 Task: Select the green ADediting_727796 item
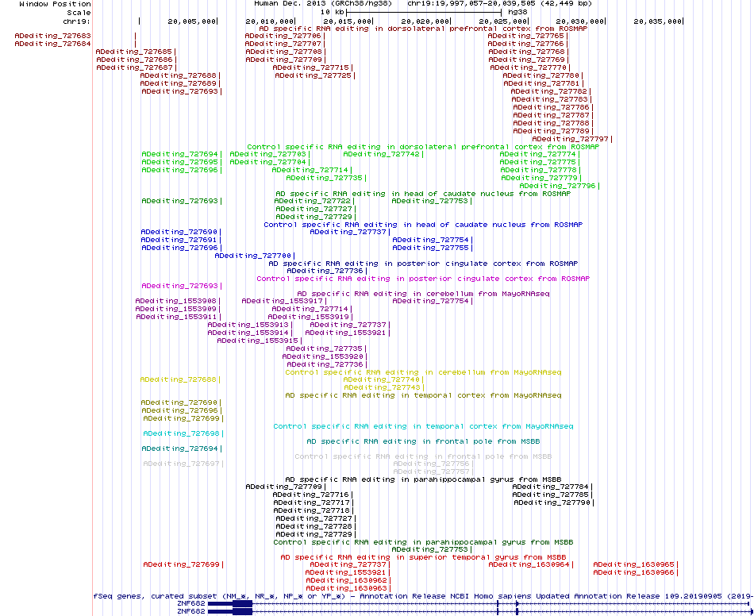click(558, 186)
